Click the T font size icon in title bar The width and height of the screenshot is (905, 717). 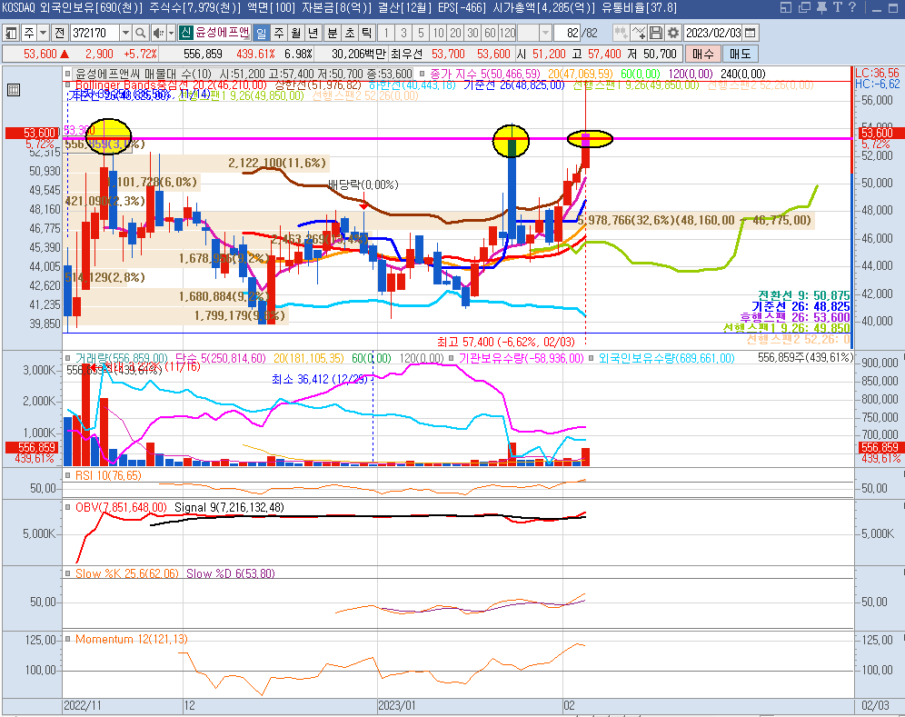tap(838, 7)
